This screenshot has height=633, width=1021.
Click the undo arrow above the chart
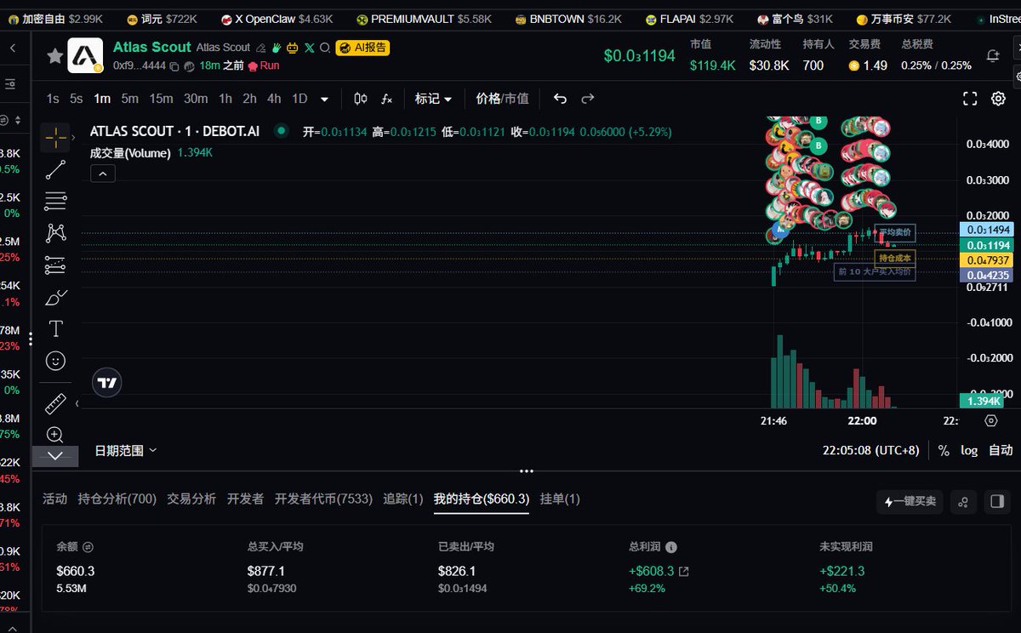pyautogui.click(x=560, y=99)
